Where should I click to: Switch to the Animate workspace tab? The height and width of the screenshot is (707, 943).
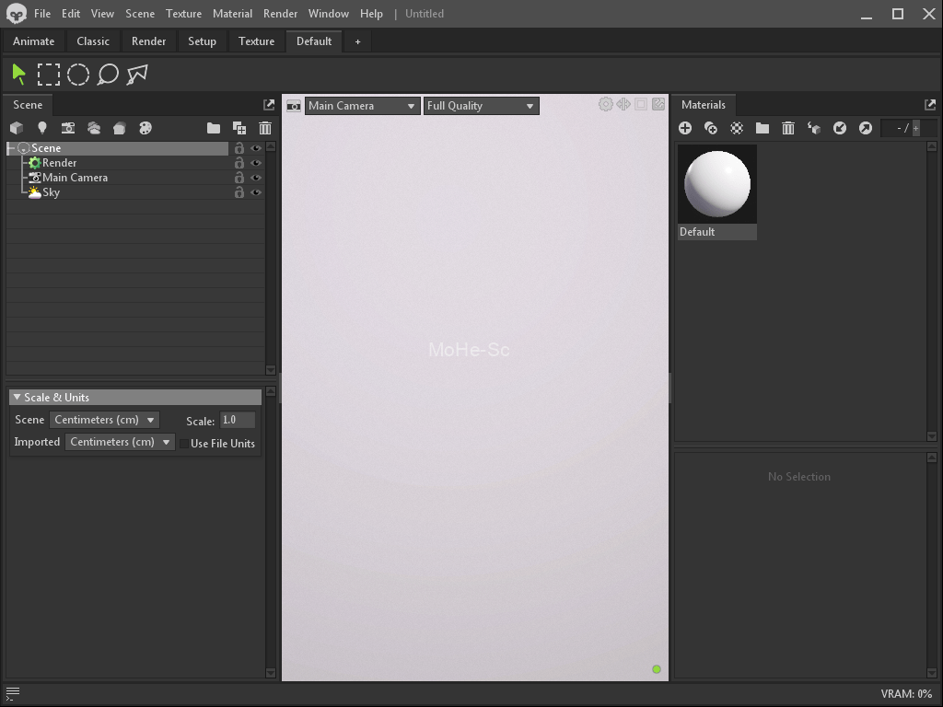pyautogui.click(x=33, y=41)
